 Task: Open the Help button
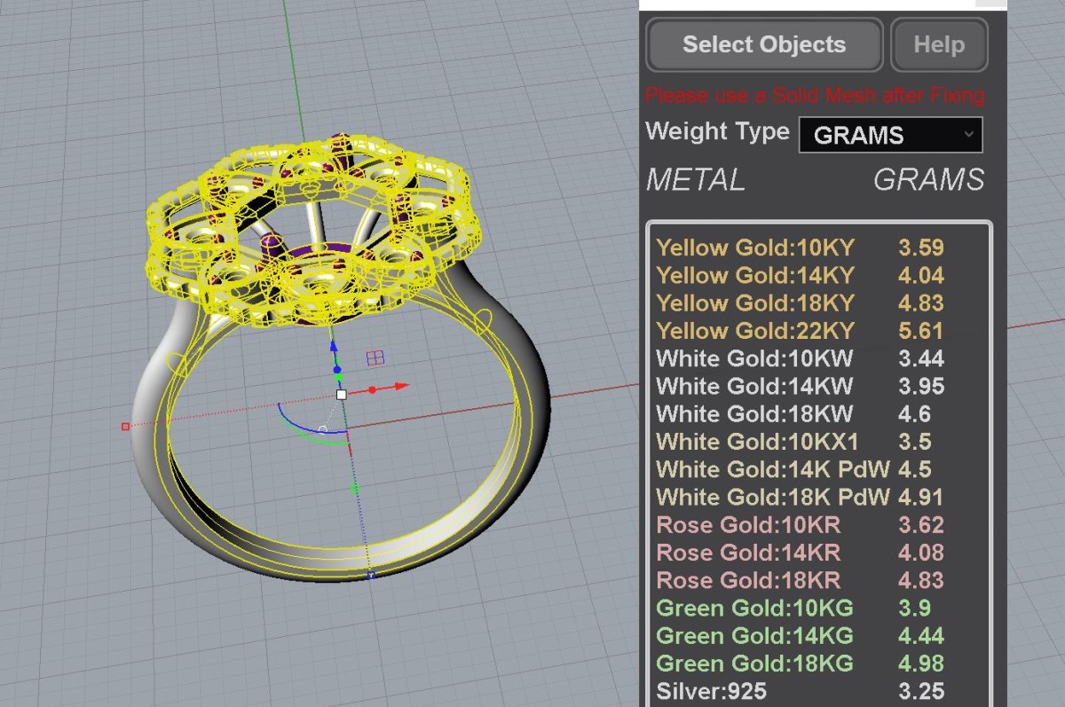(x=939, y=44)
